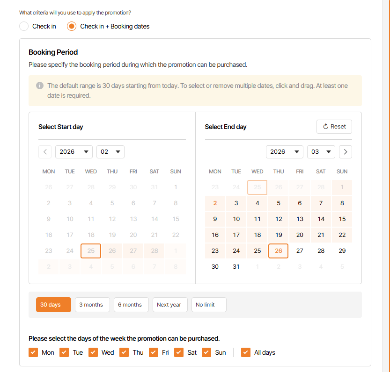Screen dimensions: 390x372
Task: Uncheck the Sat weekday checkbox
Action: click(x=179, y=352)
